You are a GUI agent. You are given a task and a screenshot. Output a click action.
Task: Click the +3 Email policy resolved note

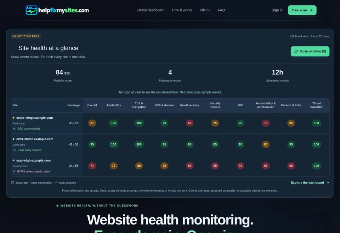tap(27, 150)
